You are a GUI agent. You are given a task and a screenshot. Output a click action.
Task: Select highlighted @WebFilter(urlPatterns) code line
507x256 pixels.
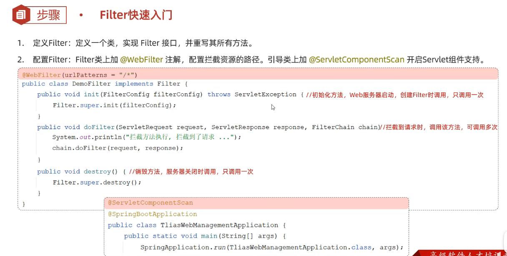click(x=80, y=75)
